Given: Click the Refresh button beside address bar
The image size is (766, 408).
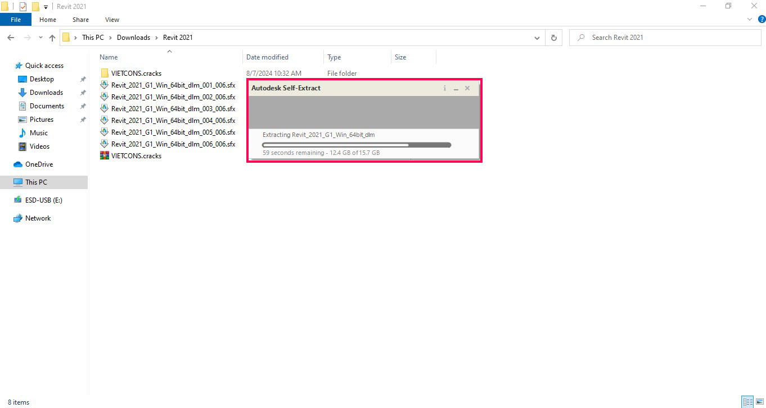Looking at the screenshot, I should [553, 38].
